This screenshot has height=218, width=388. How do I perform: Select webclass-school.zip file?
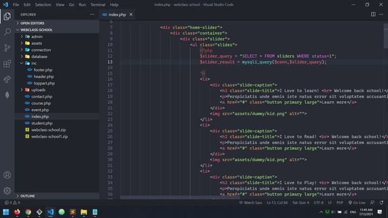pos(57,130)
